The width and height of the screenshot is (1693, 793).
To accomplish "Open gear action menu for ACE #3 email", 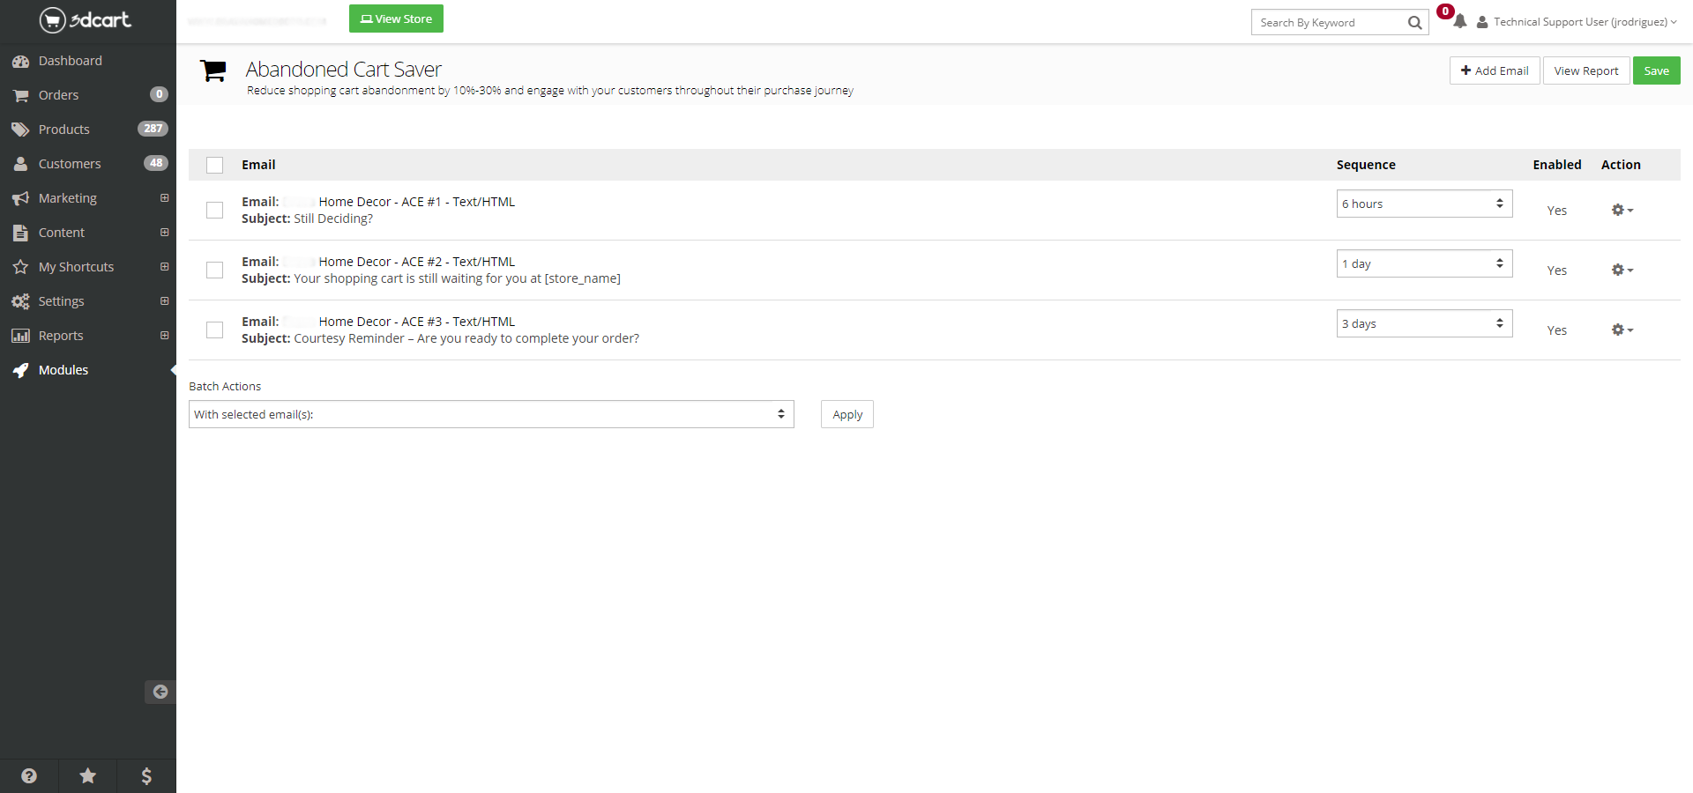I will (1622, 330).
